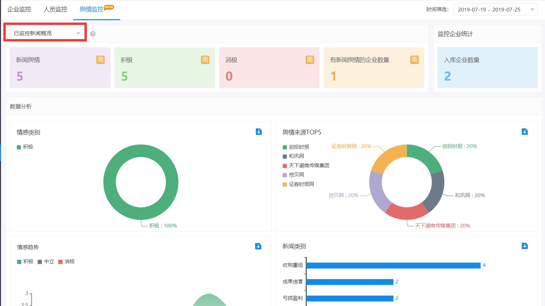
Task: Open the 人员监控 tab
Action: pos(55,9)
